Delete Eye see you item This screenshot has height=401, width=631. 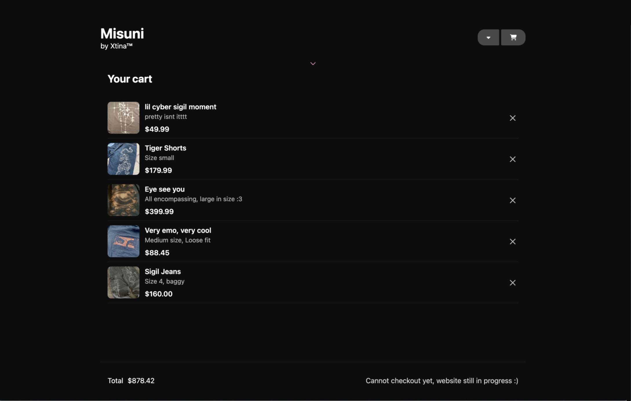click(x=513, y=200)
